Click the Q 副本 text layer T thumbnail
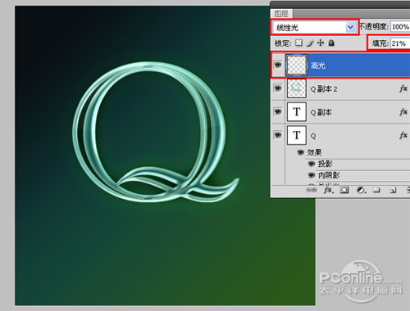The height and width of the screenshot is (311, 410). [x=297, y=111]
